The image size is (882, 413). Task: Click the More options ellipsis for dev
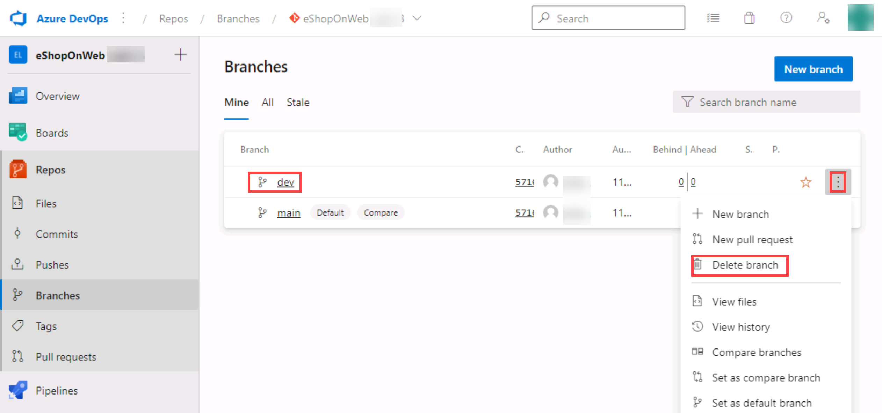tap(838, 182)
